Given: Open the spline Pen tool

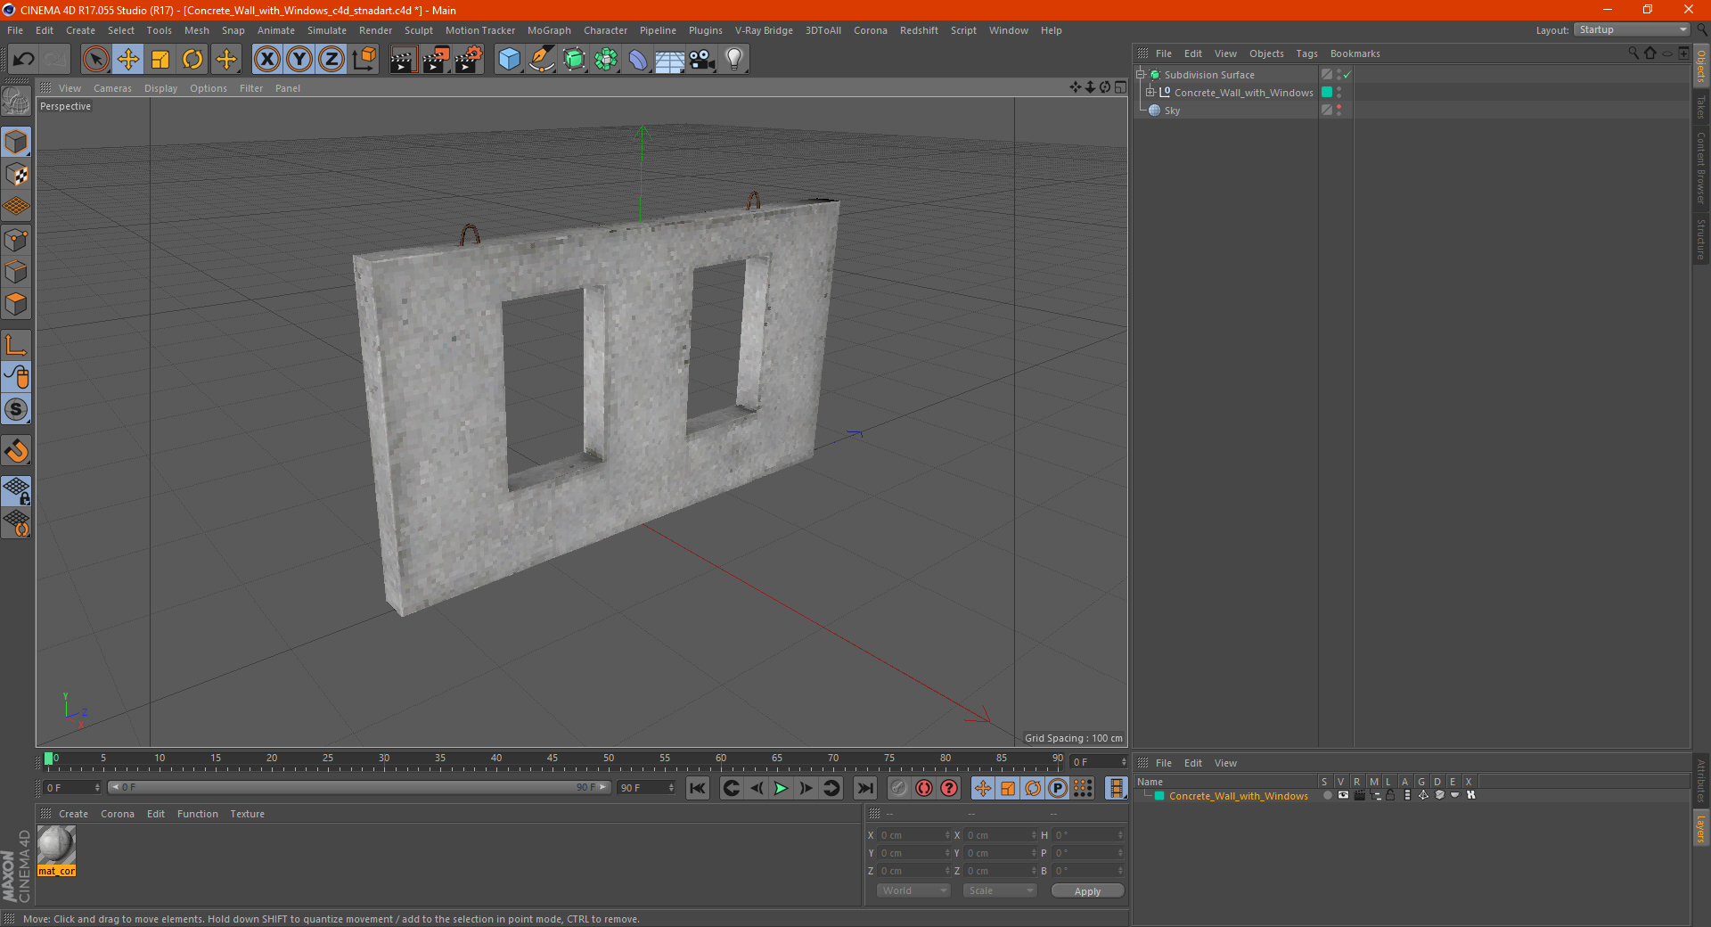Looking at the screenshot, I should pyautogui.click(x=542, y=60).
